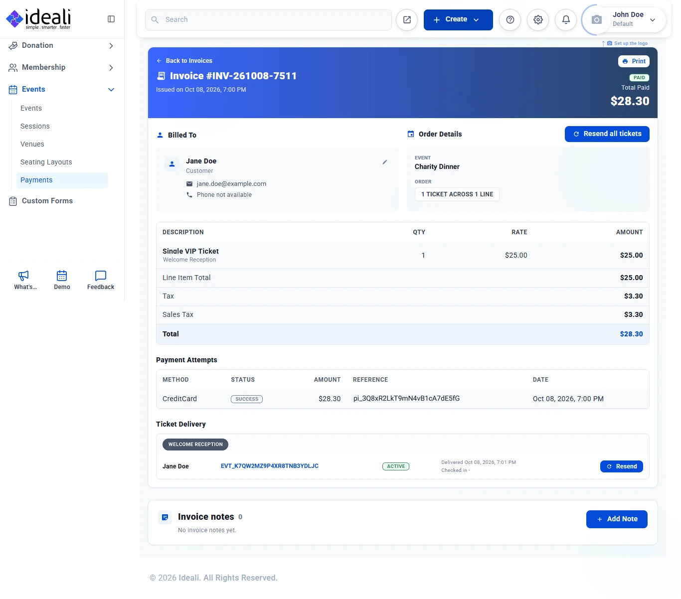Open the Create dropdown button
This screenshot has width=681, height=599.
[458, 20]
